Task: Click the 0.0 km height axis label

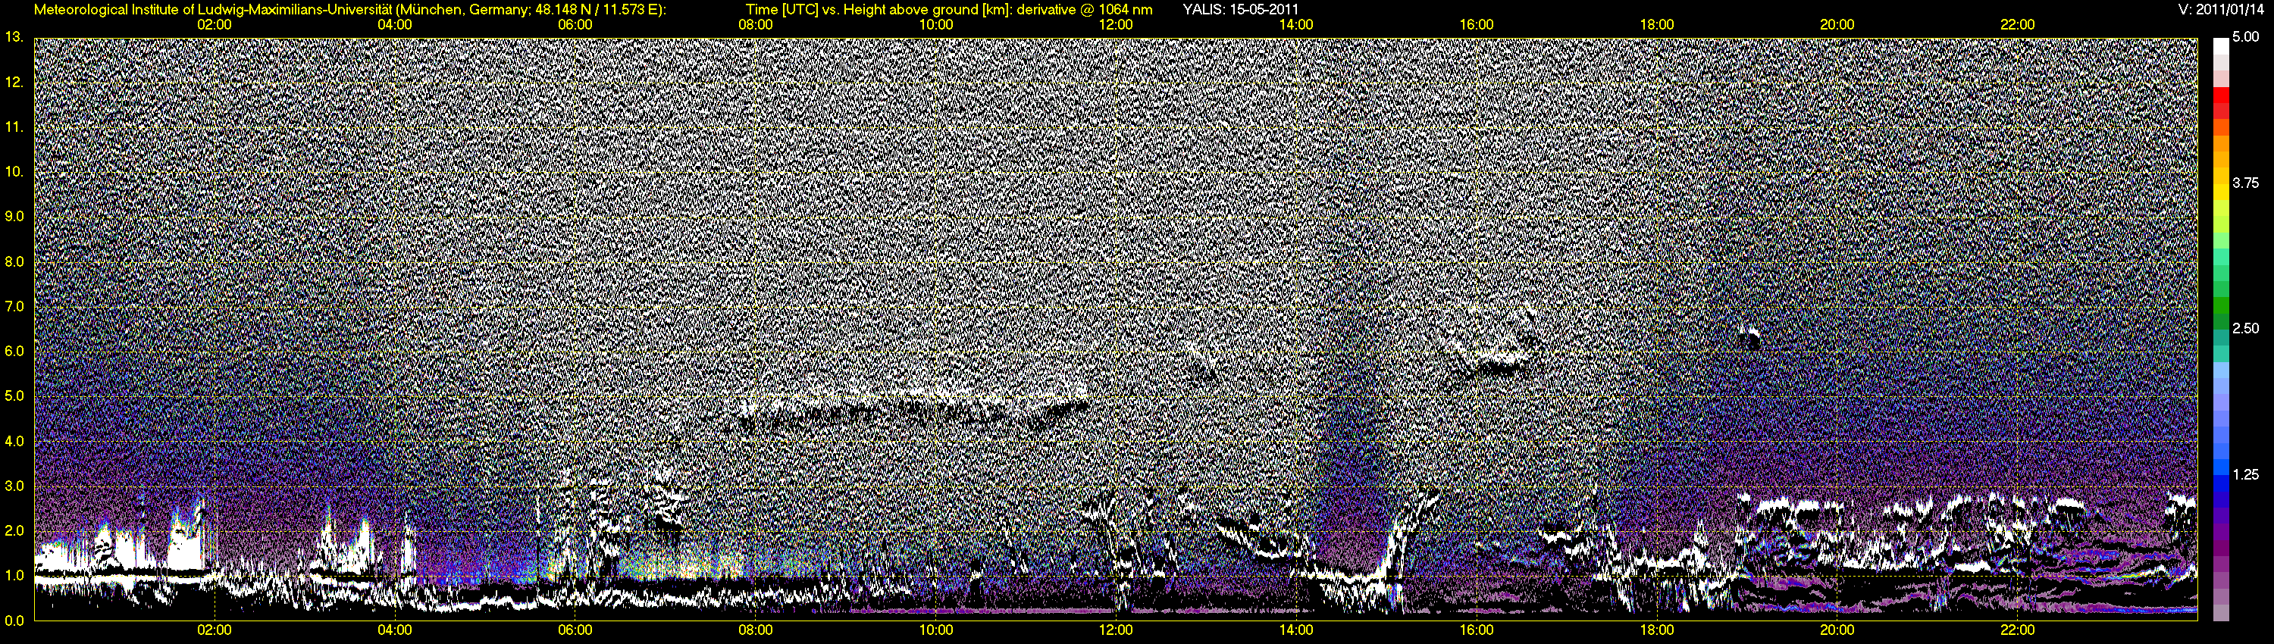Action: 14,621
